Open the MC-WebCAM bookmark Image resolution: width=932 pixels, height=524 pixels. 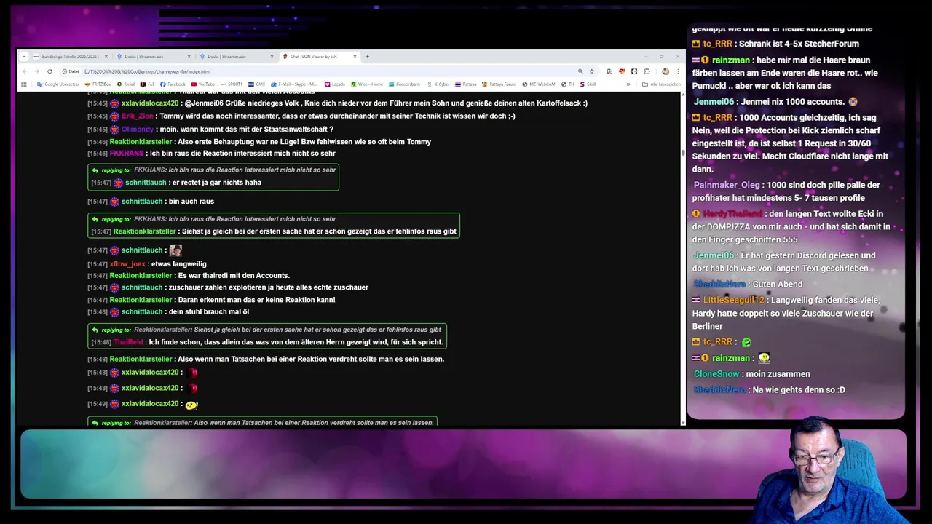(x=539, y=84)
